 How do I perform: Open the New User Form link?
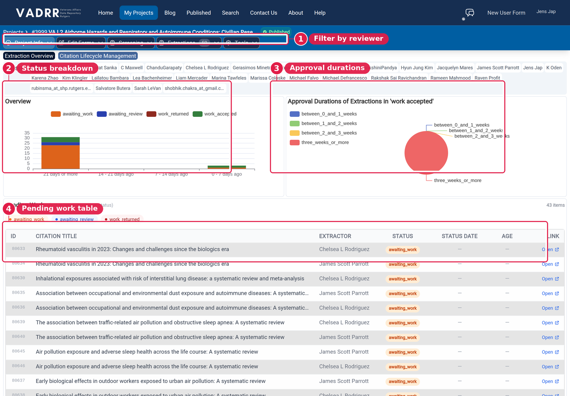coord(506,13)
